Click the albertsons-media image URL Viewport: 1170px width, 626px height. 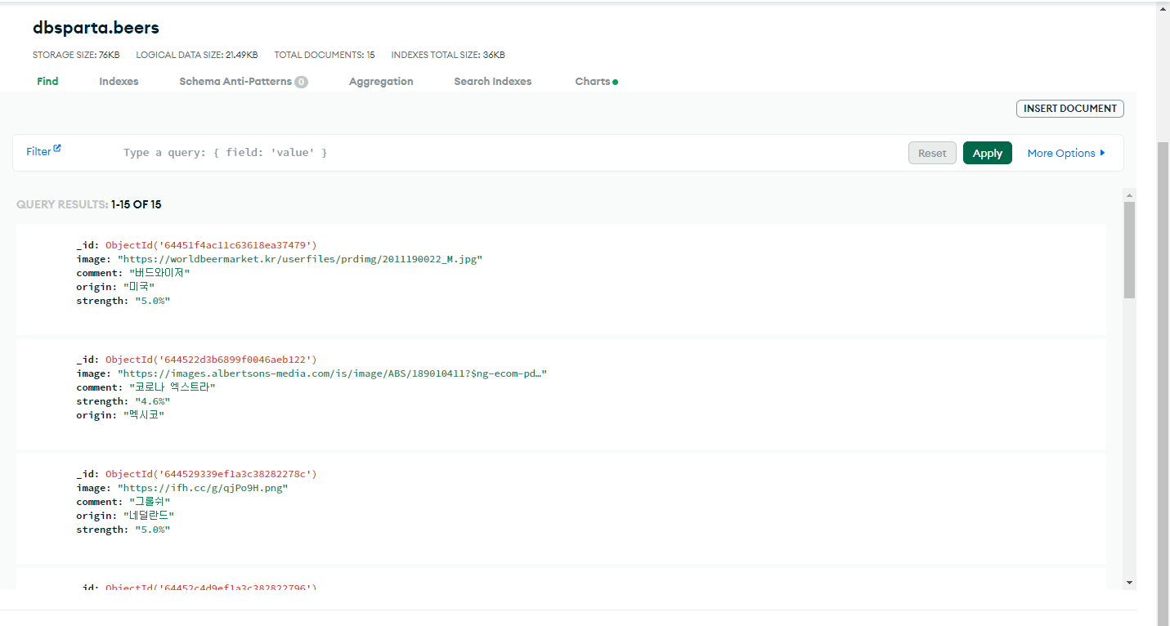pyautogui.click(x=332, y=373)
